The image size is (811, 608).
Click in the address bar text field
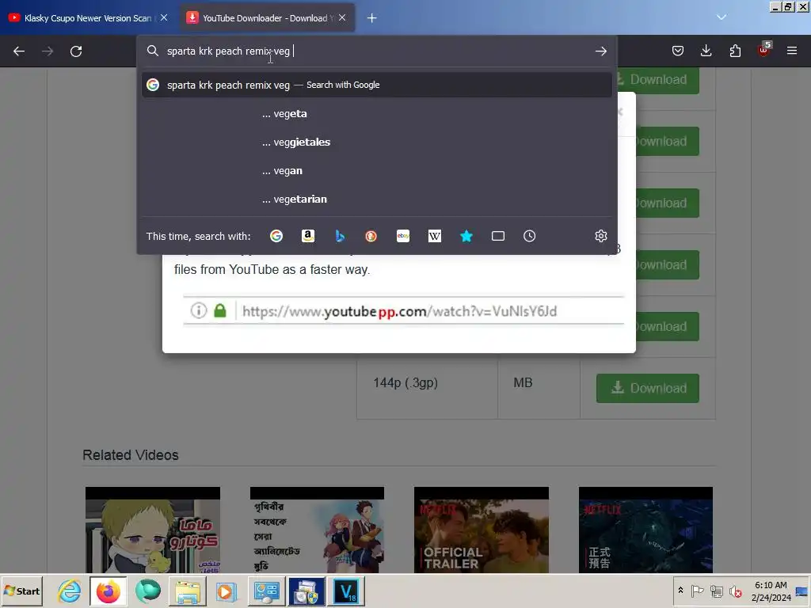click(378, 51)
